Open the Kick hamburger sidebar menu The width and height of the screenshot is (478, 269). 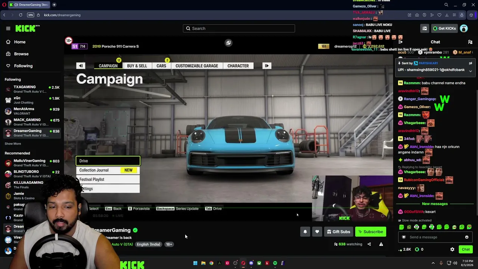pyautogui.click(x=8, y=28)
